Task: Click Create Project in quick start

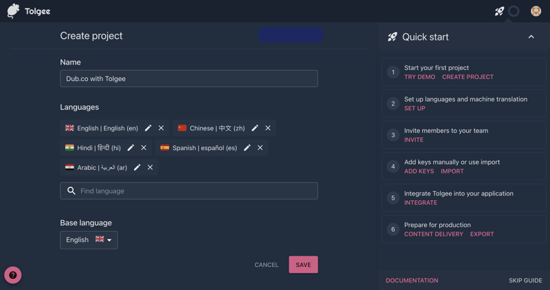Action: (x=467, y=77)
